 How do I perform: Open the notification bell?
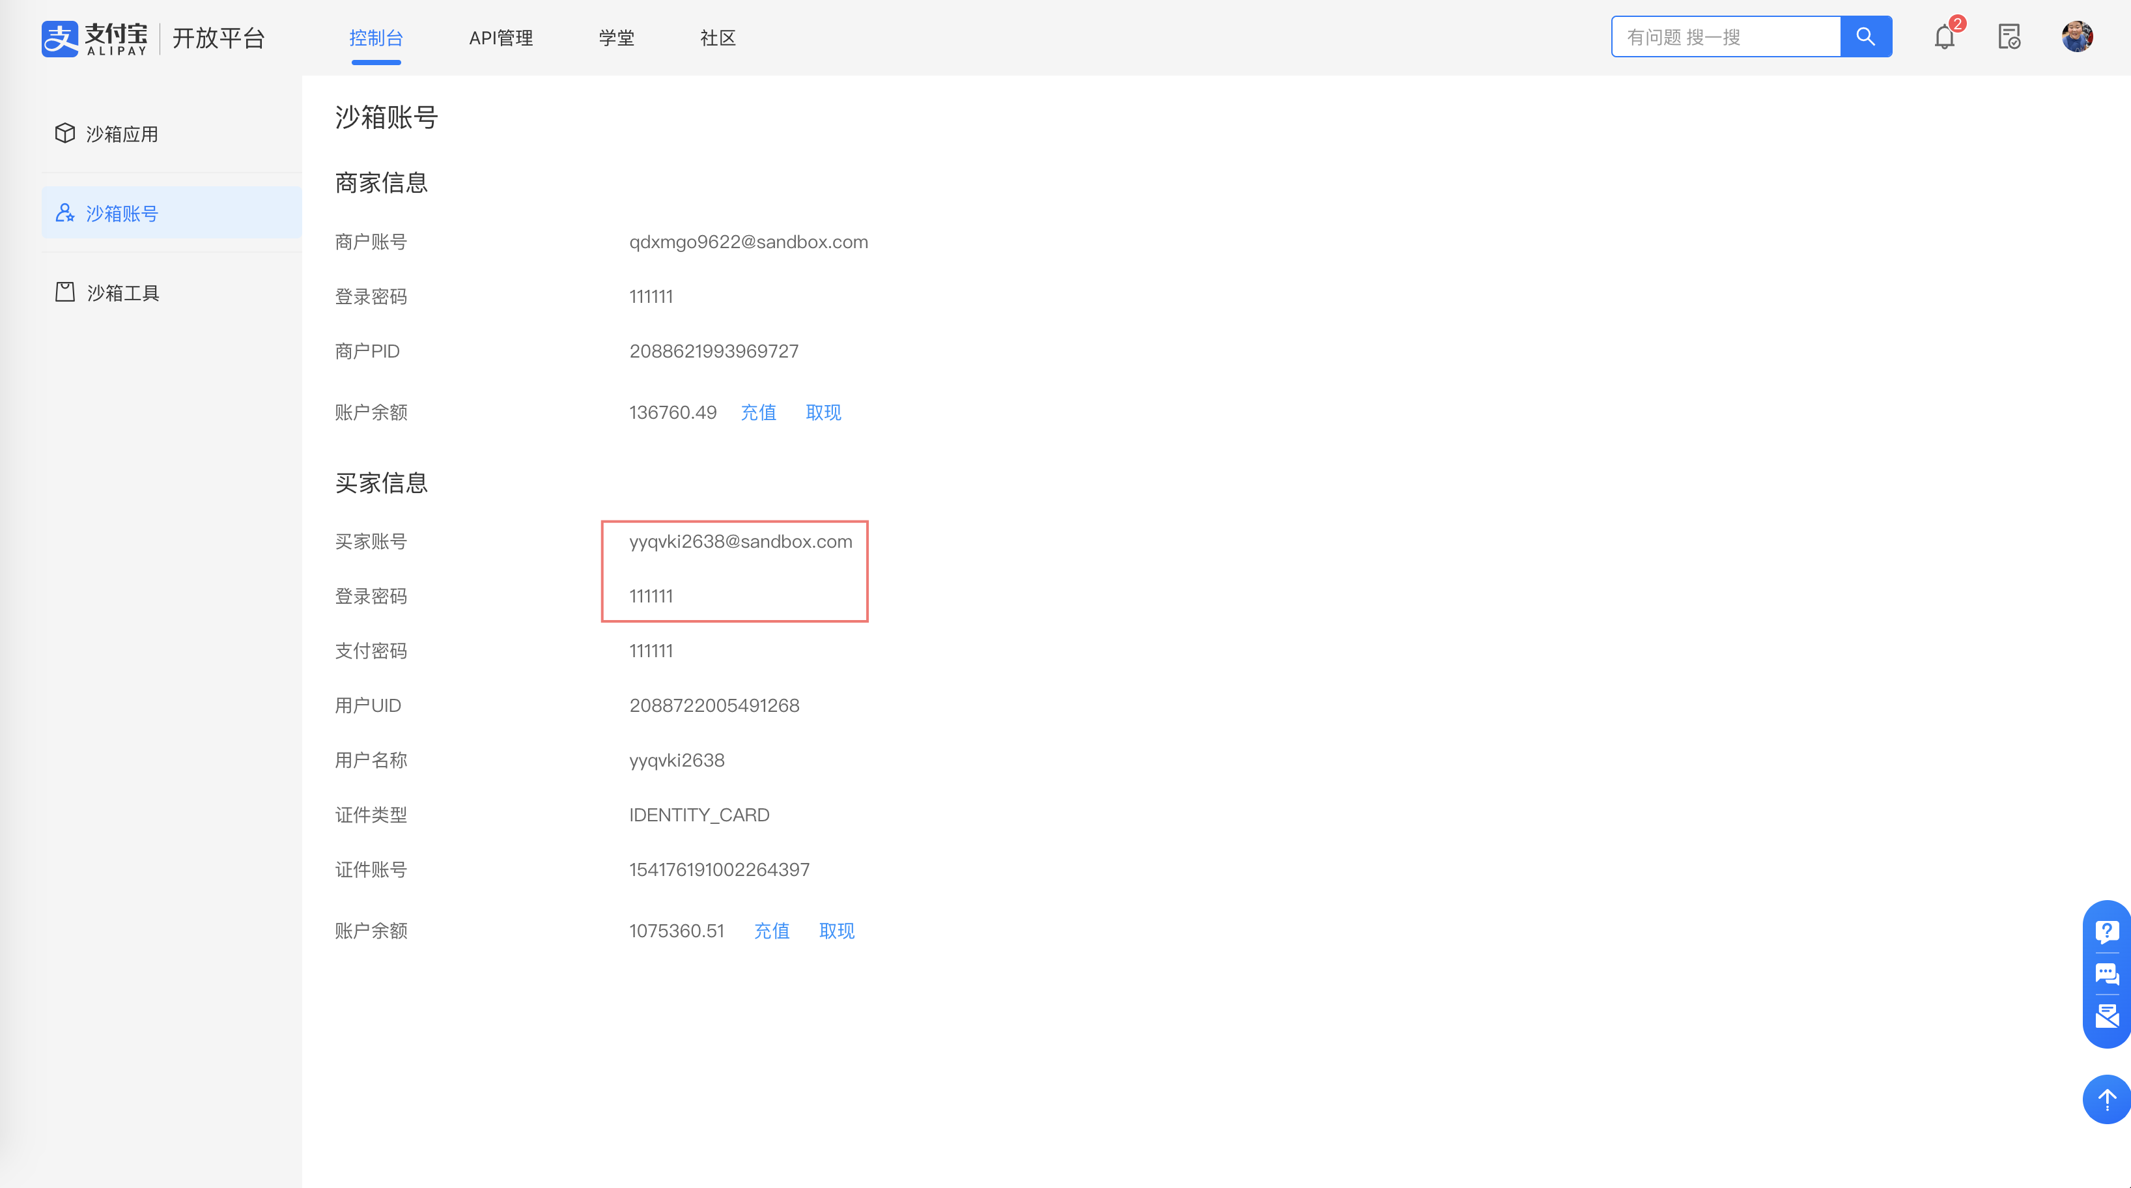1944,37
